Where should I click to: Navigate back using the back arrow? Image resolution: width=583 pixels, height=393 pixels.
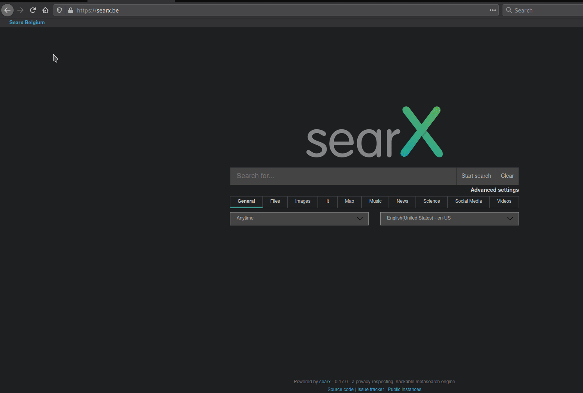(7, 10)
